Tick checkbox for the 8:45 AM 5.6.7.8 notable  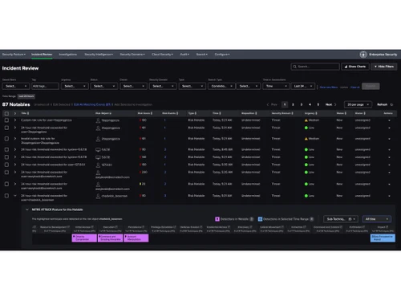coord(6,150)
